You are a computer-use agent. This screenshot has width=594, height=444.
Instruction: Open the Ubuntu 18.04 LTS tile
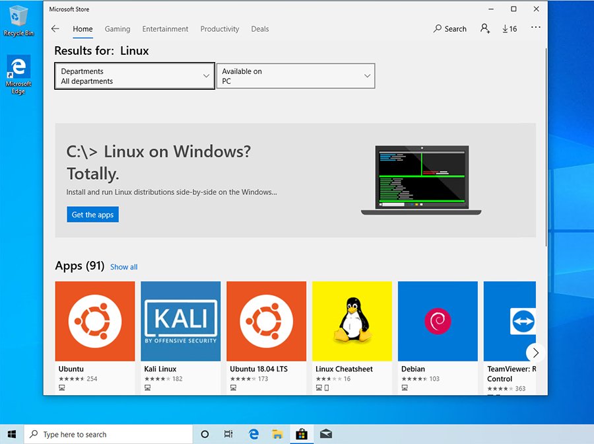pyautogui.click(x=266, y=320)
